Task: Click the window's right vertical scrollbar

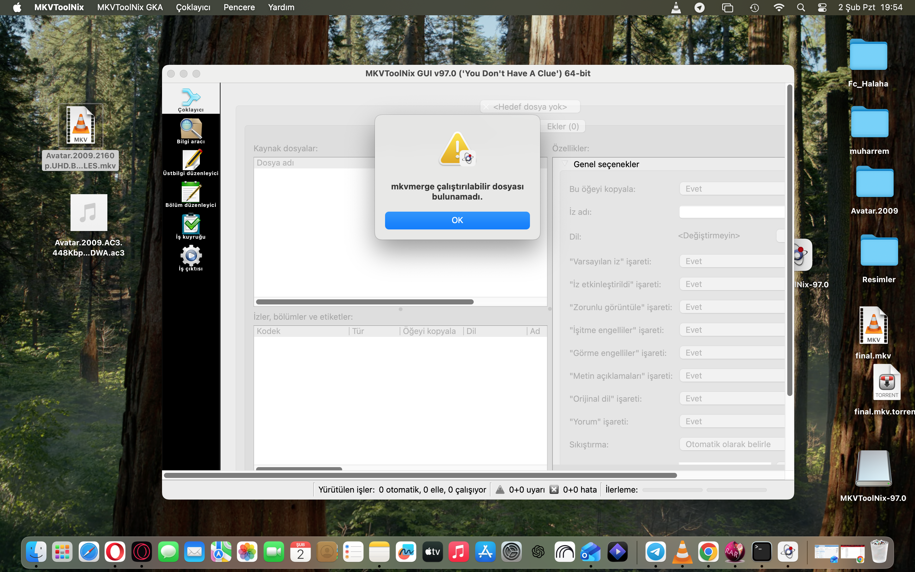Action: pos(790,241)
